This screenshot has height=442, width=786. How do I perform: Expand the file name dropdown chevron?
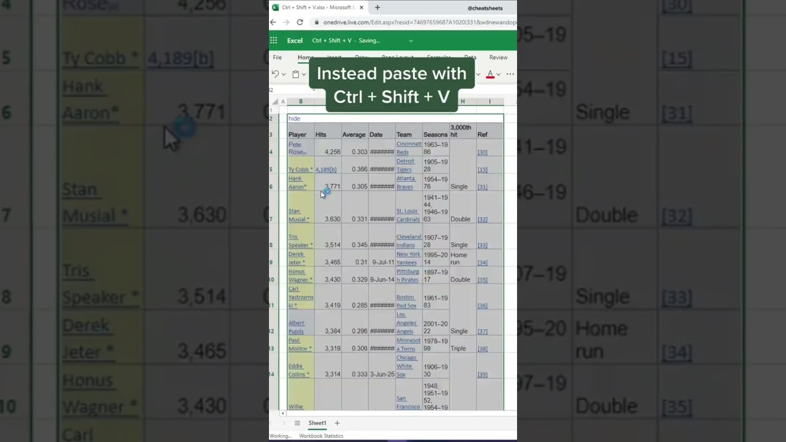pos(411,41)
